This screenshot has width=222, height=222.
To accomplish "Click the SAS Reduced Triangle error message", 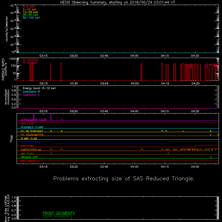I will [x=124, y=179].
